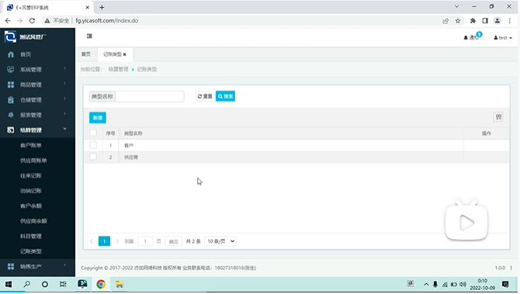Image resolution: width=520 pixels, height=294 pixels.
Task: Click the previous page arrow in pagination
Action: (92, 241)
